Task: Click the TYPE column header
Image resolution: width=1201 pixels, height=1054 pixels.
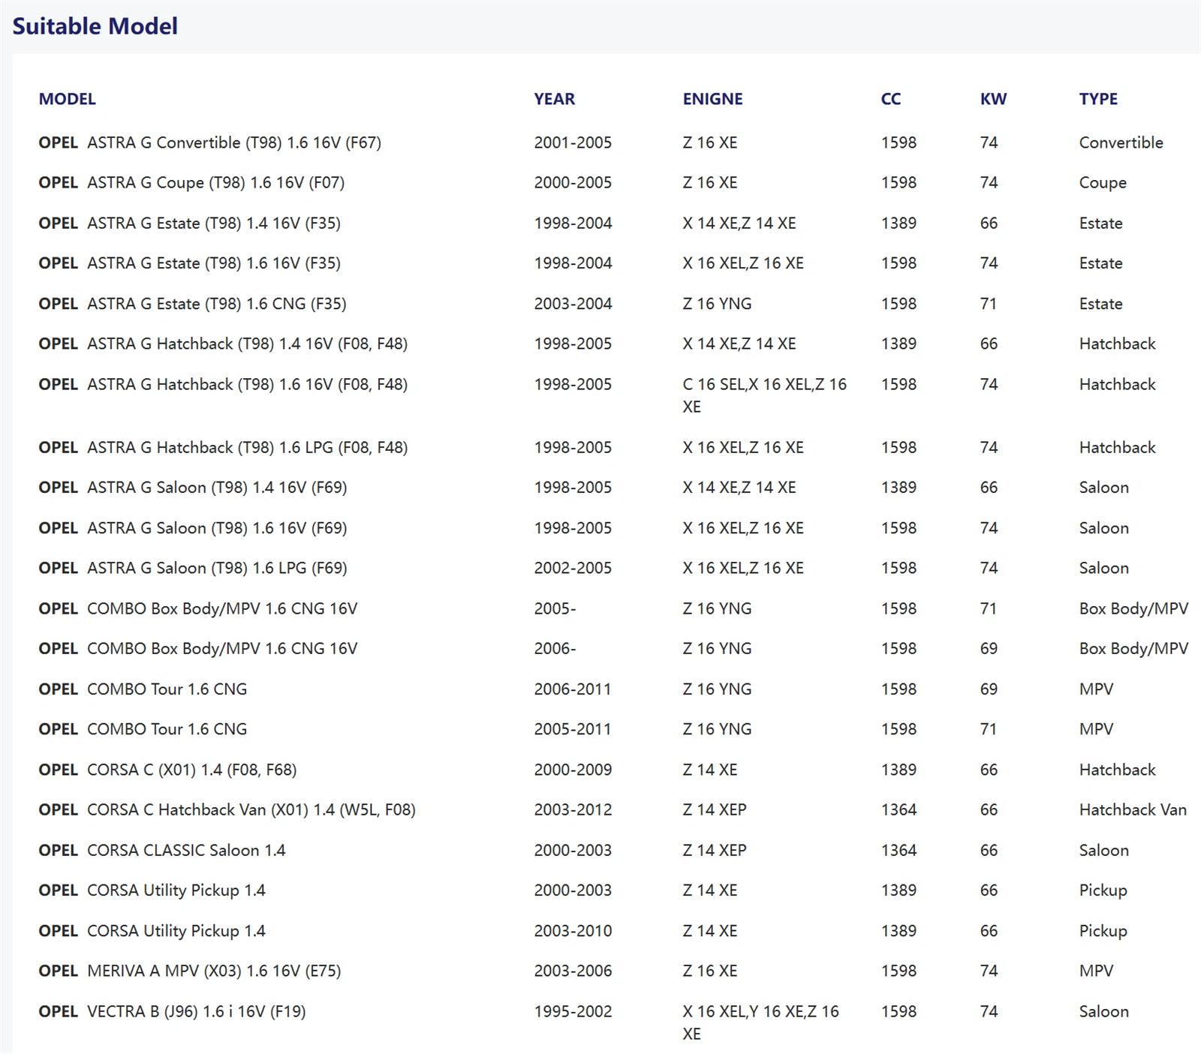Action: [1099, 99]
